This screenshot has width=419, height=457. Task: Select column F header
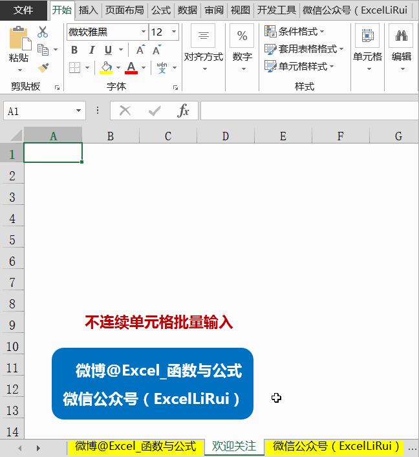(341, 136)
